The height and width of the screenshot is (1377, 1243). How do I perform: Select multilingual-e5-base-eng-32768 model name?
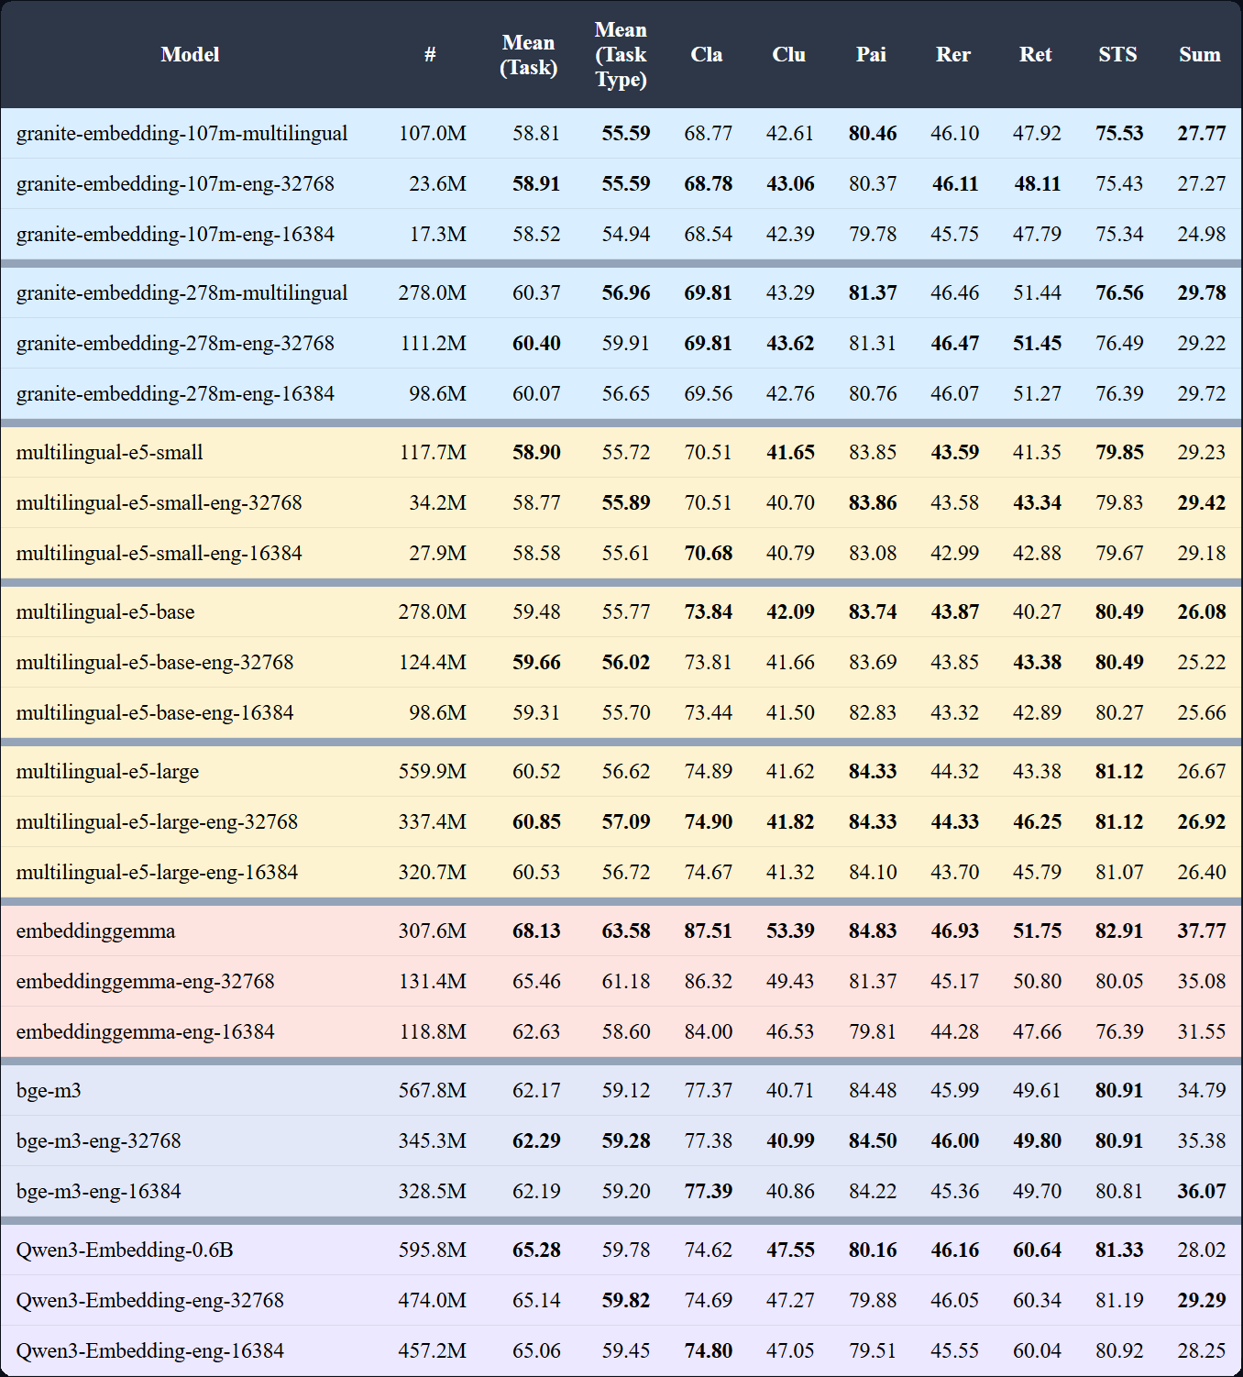tap(155, 663)
